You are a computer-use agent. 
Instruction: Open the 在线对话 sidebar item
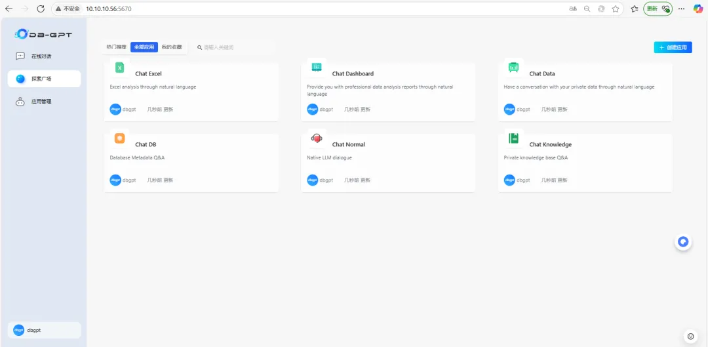pos(41,56)
